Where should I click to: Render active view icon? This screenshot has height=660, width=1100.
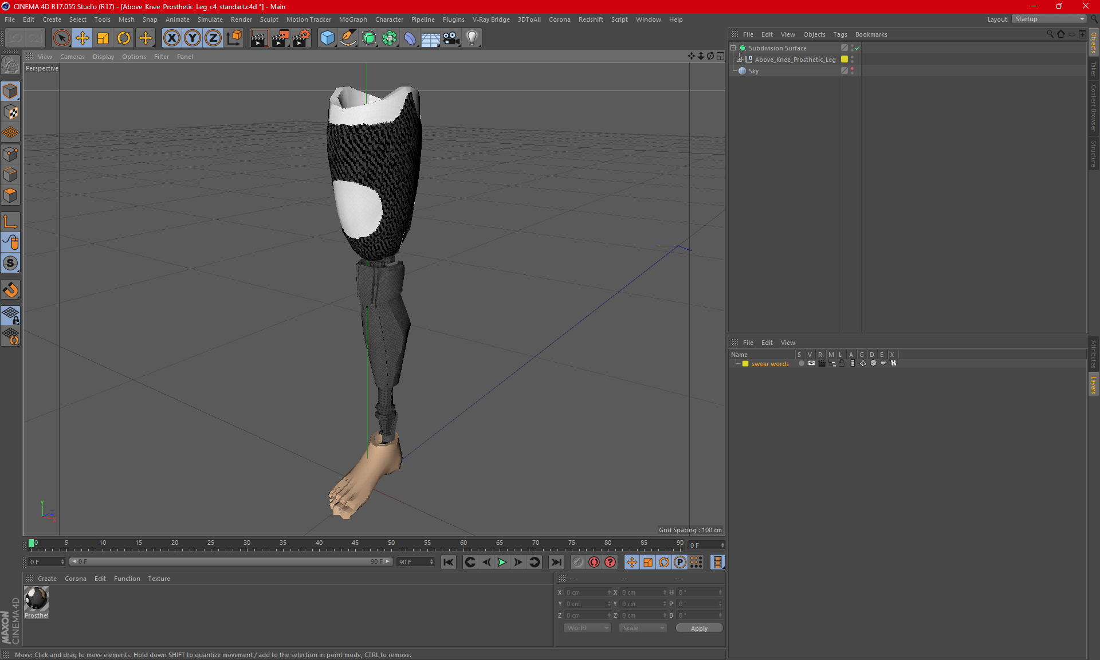click(x=259, y=38)
